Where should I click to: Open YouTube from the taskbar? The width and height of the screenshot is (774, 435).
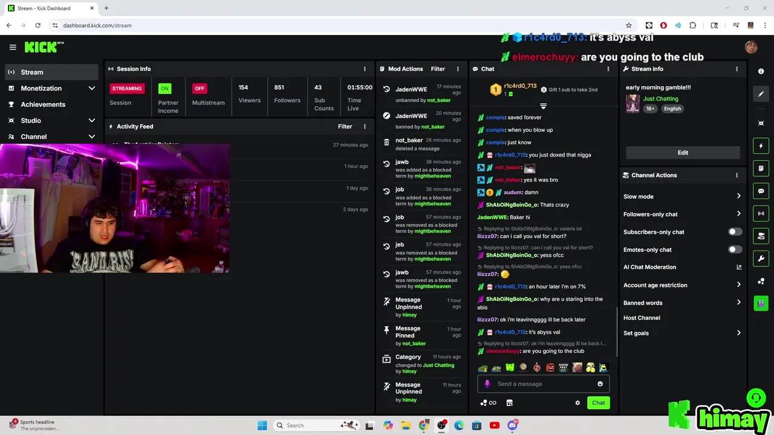point(495,425)
